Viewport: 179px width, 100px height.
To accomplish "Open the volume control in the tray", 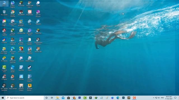I will (x=159, y=98).
